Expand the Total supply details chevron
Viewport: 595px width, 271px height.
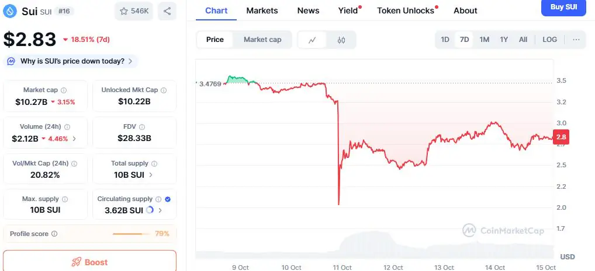(x=151, y=174)
